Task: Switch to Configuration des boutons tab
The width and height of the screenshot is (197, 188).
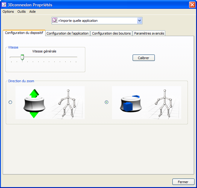Action: (x=111, y=33)
